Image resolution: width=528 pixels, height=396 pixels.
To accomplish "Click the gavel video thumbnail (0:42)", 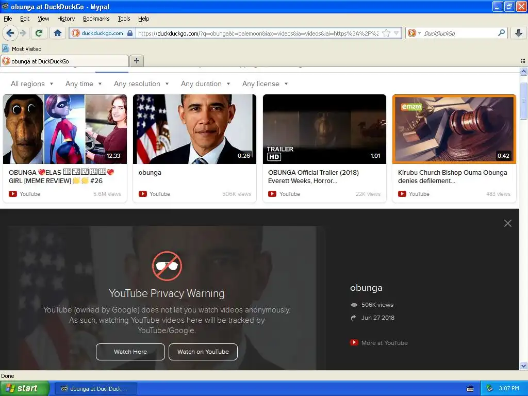I will 454,129.
